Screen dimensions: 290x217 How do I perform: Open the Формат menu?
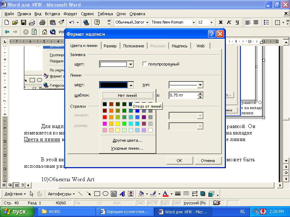point(70,14)
